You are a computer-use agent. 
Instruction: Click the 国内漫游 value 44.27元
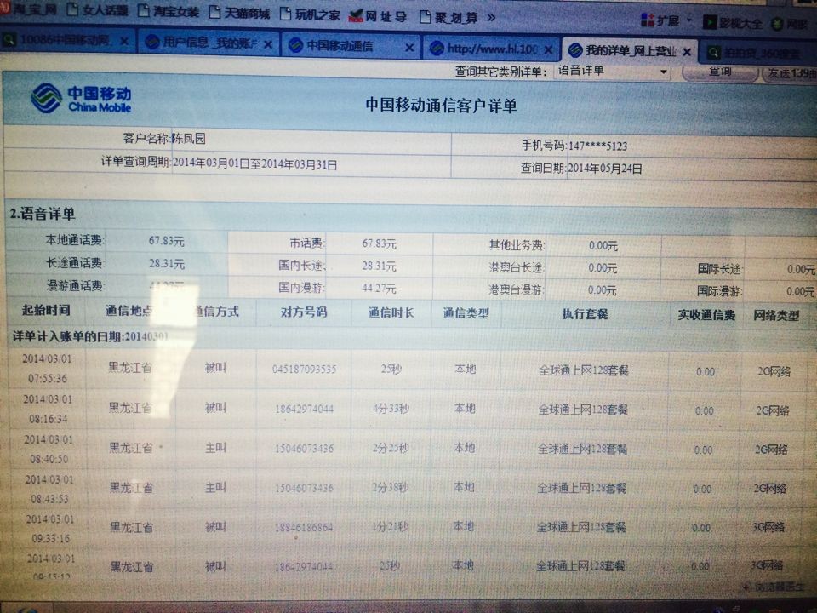[379, 289]
